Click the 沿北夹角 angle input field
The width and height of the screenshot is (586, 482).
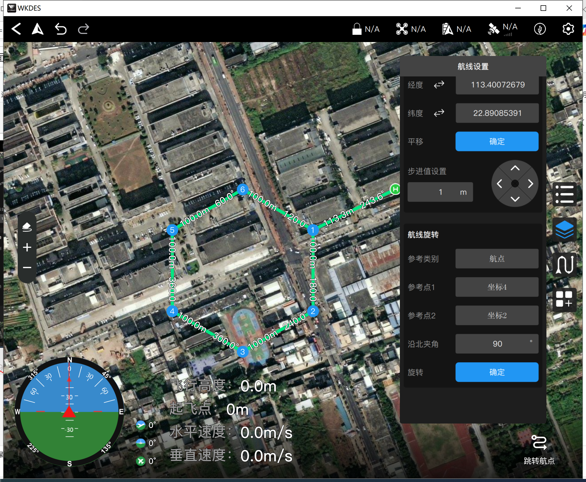tap(497, 344)
